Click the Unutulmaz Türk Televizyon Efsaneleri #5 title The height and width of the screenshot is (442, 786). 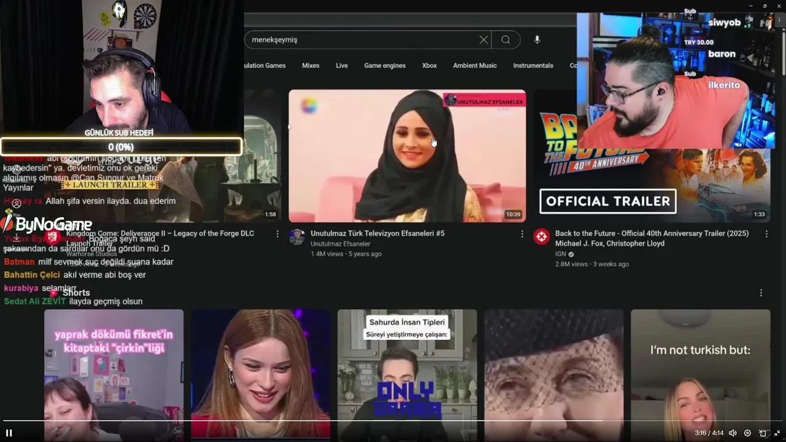click(x=378, y=233)
